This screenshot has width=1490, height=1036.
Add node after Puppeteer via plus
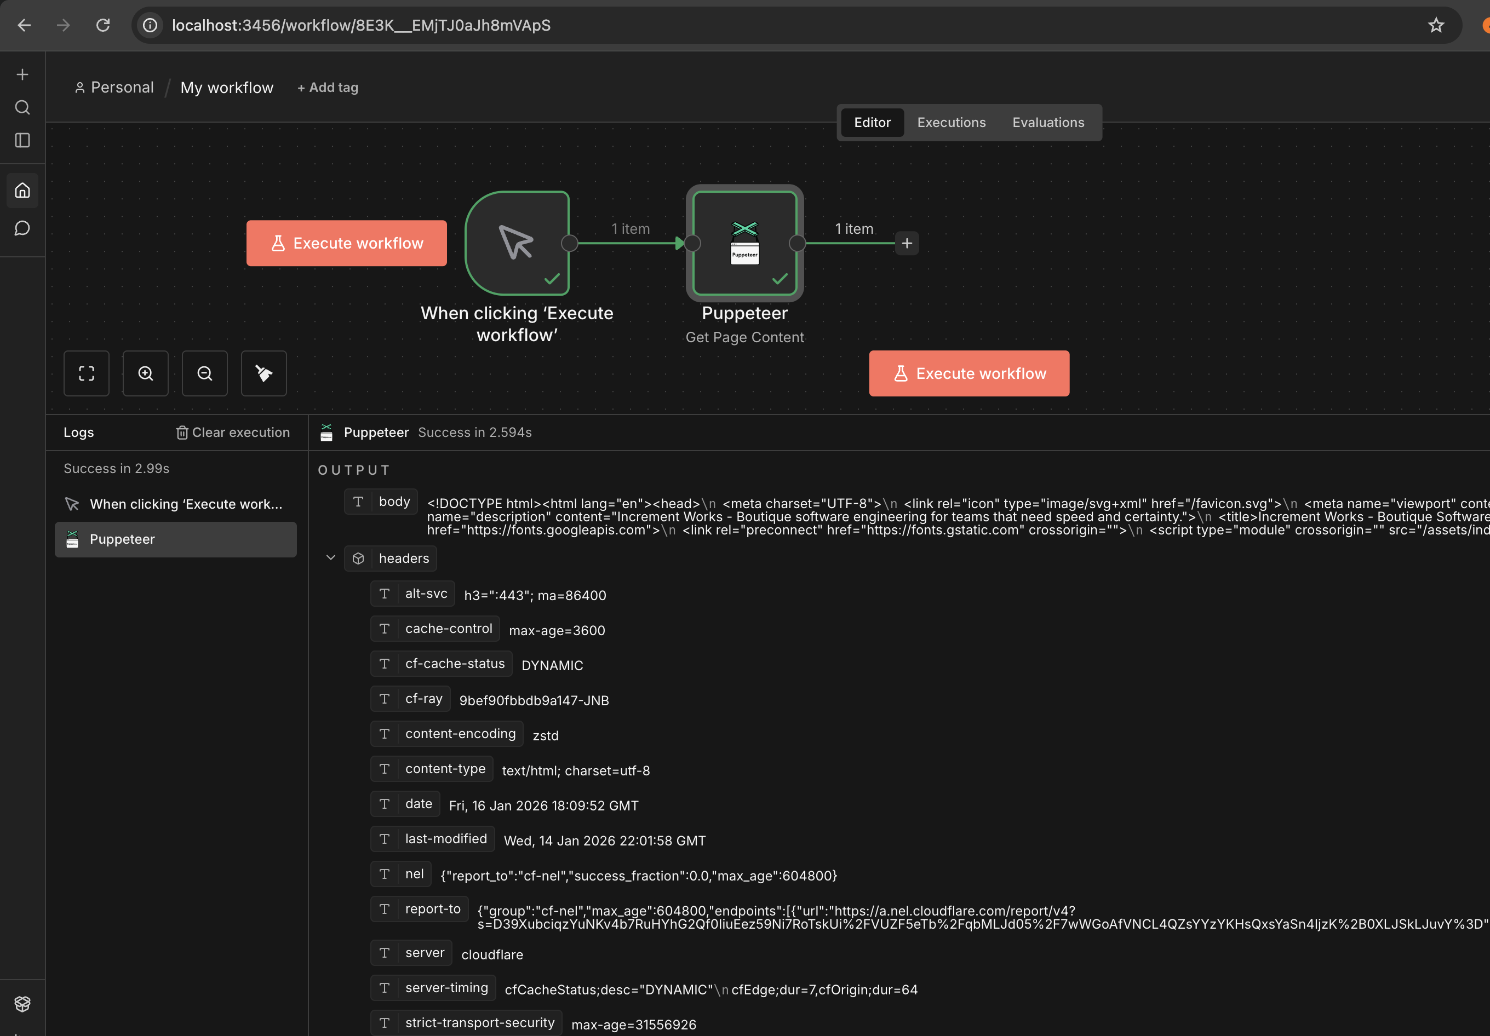[x=907, y=243]
